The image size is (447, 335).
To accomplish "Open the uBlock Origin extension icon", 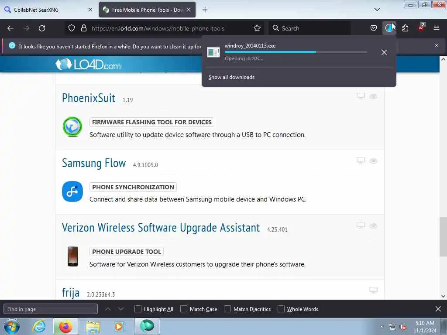I will pyautogui.click(x=421, y=28).
